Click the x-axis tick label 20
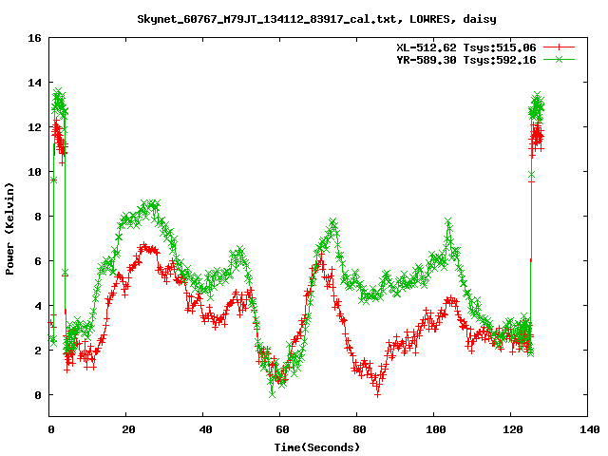The height and width of the screenshot is (456, 608). 128,429
